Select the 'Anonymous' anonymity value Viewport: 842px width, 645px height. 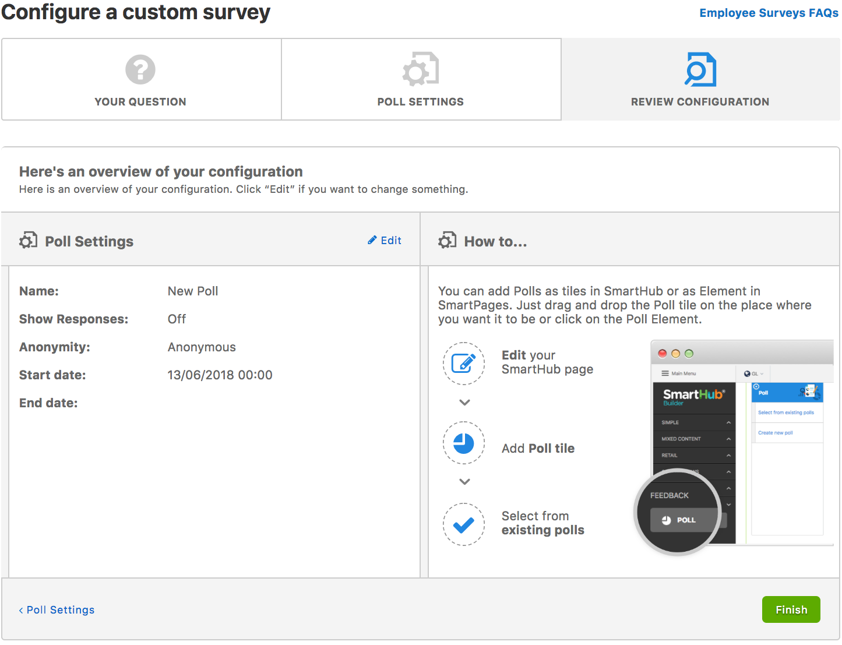click(x=202, y=347)
